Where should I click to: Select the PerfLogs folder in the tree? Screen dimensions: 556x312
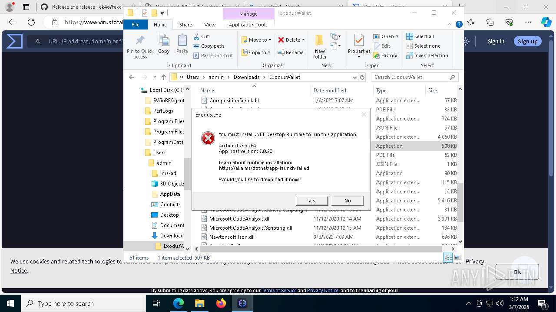pos(163,111)
